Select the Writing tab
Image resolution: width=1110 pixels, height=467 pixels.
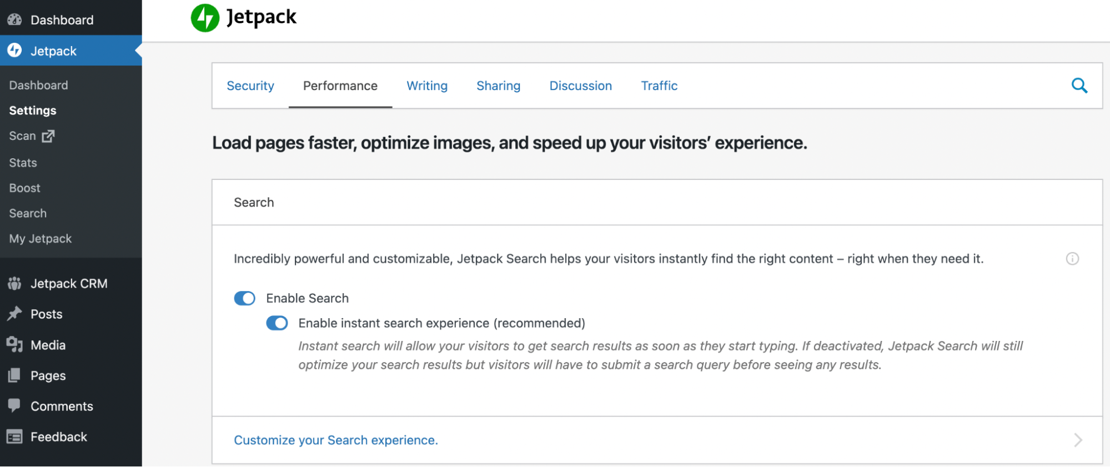(x=426, y=86)
